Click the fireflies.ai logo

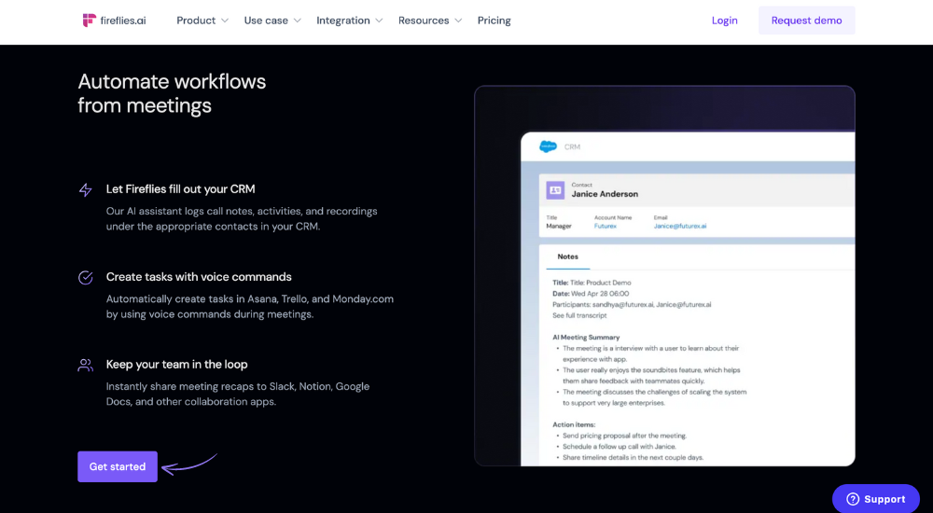pyautogui.click(x=114, y=21)
